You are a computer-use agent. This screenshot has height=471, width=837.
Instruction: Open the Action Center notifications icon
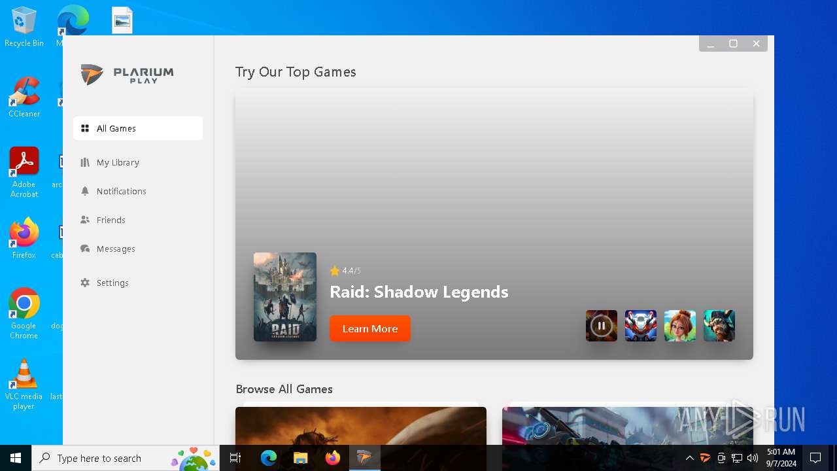[x=815, y=458]
